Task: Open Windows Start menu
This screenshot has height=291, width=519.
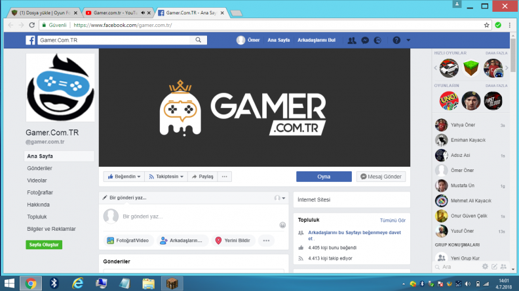Action: tap(9, 283)
